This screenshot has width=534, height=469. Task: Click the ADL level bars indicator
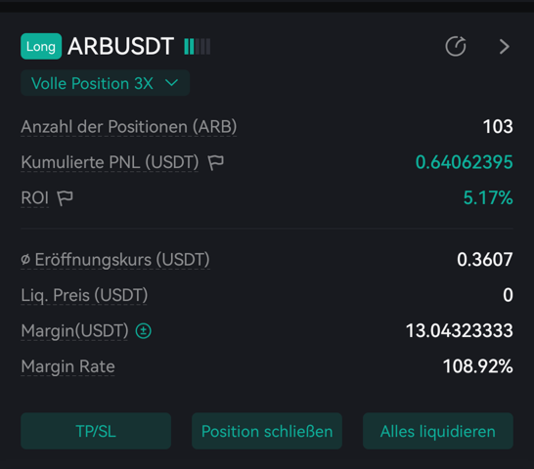(198, 46)
